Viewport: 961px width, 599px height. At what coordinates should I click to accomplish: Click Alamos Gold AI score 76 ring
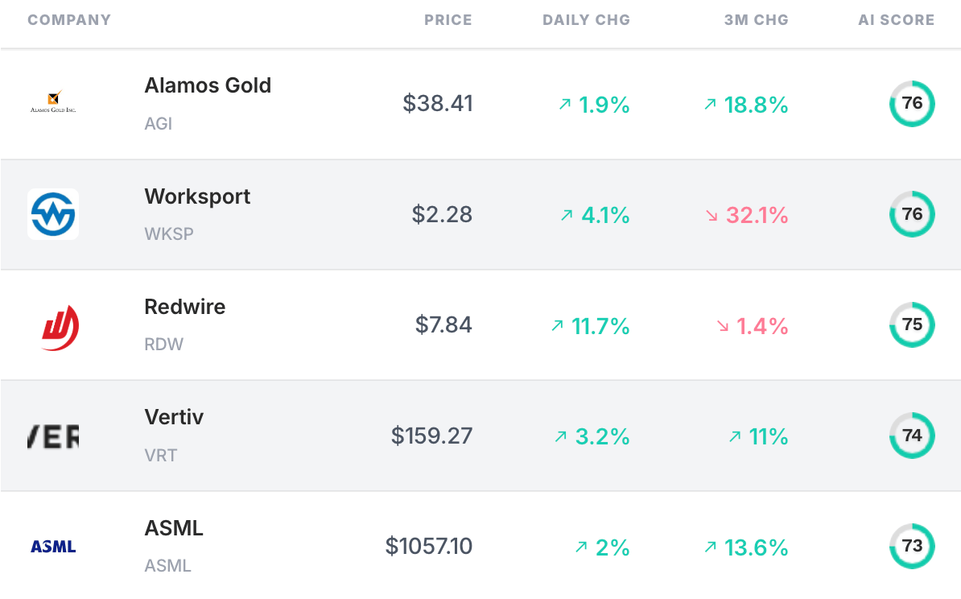pos(912,103)
